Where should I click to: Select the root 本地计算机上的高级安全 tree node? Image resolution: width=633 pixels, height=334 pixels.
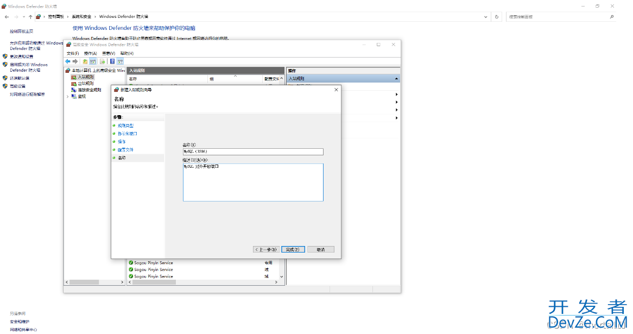click(98, 70)
